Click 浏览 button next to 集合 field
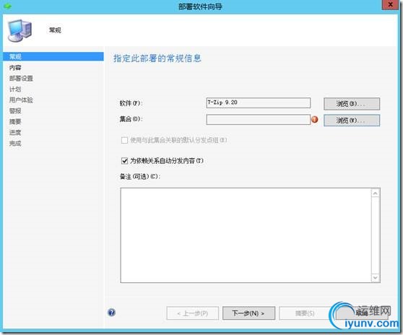The height and width of the screenshot is (335, 403). [352, 121]
